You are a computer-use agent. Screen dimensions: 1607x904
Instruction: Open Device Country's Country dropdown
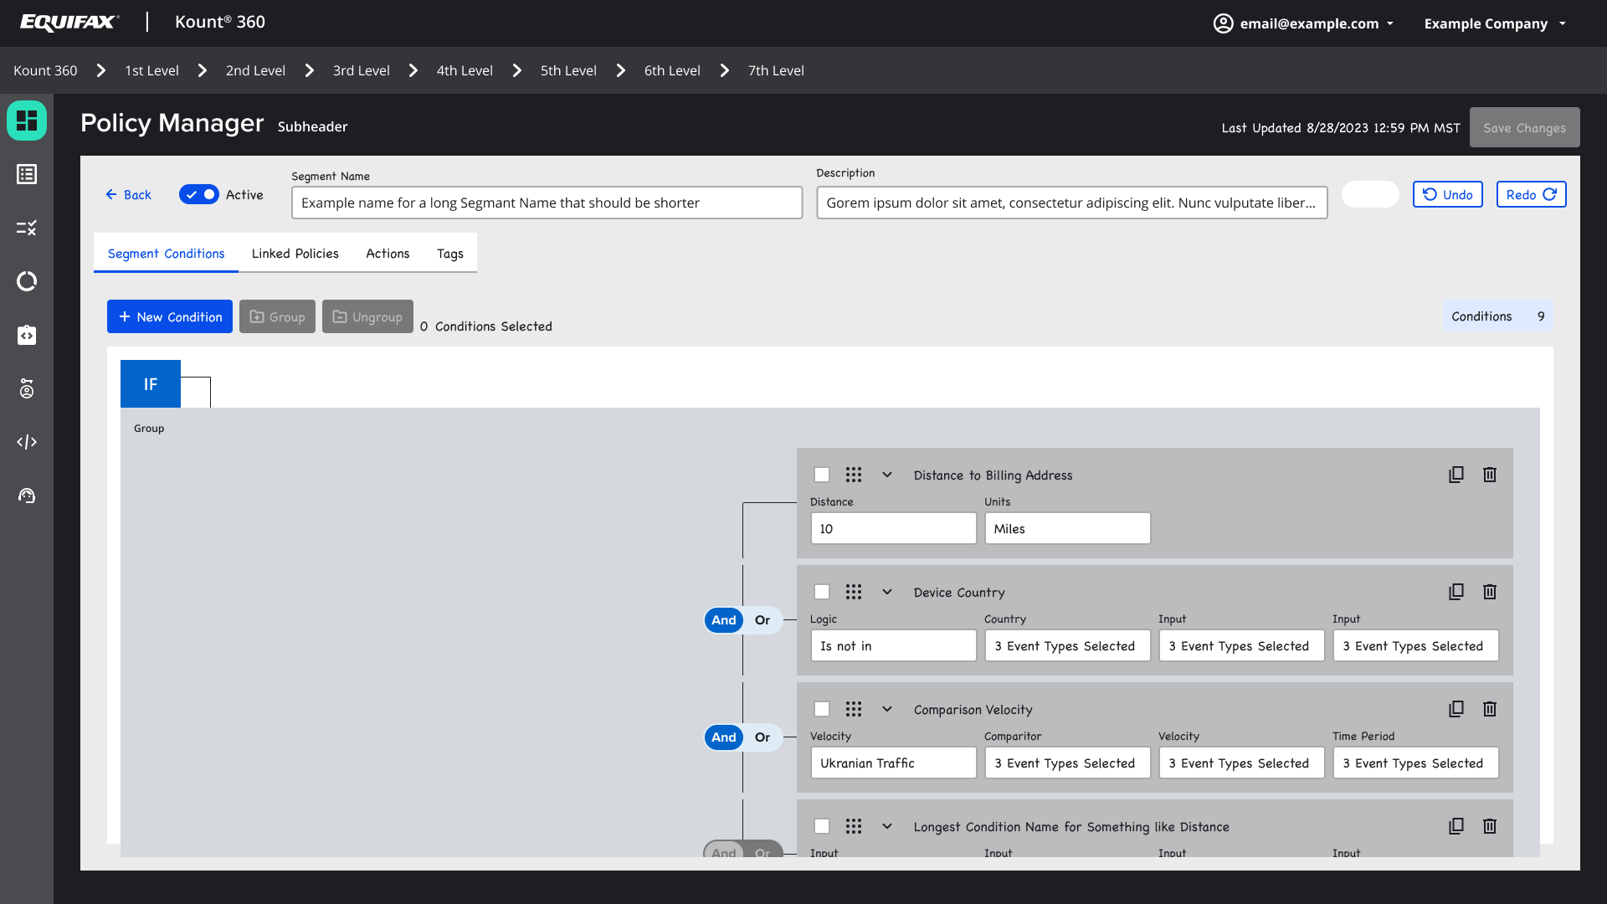1067,645
